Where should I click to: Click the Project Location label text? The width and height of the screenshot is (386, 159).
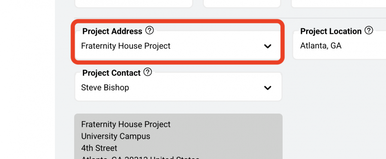coord(331,31)
